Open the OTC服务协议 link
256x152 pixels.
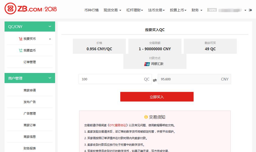[118, 125]
